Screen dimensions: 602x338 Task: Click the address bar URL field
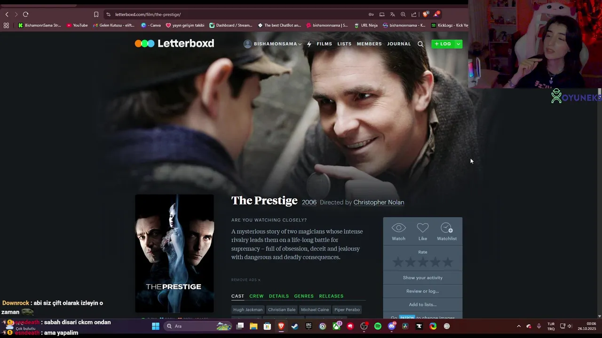(235, 15)
